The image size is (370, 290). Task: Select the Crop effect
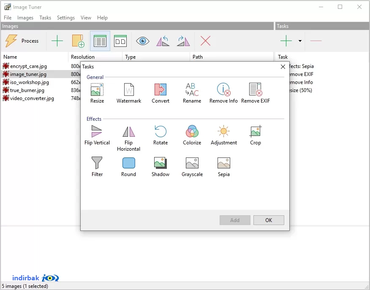[255, 135]
